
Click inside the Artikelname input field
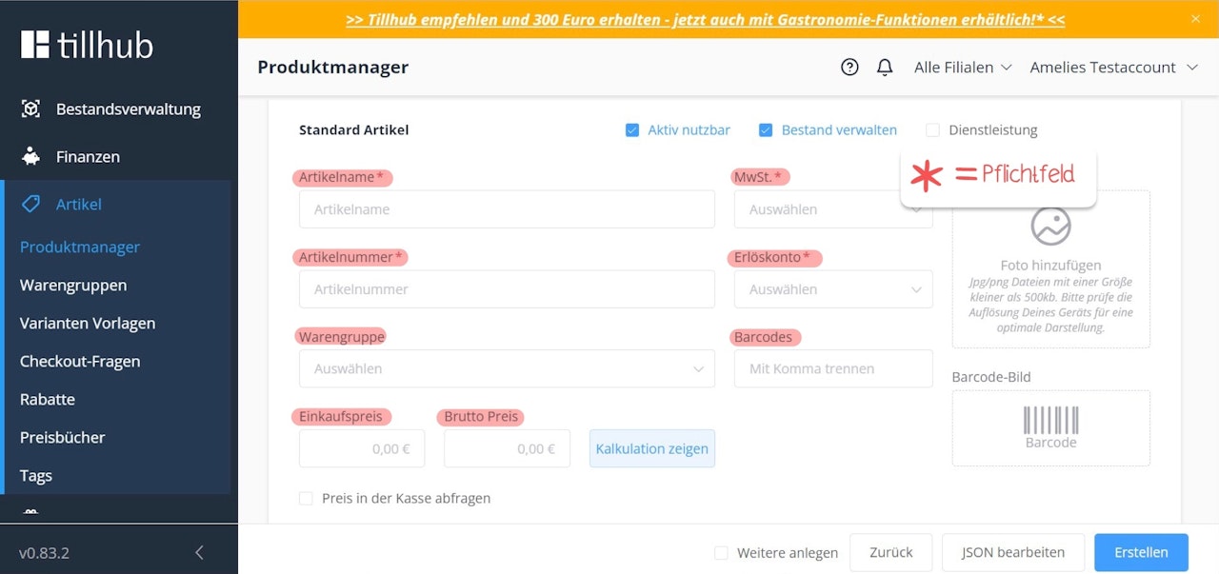(x=507, y=208)
